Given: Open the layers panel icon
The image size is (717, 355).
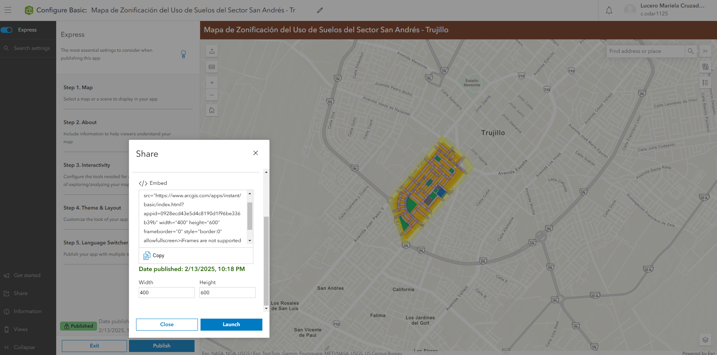Looking at the screenshot, I should click(705, 340).
